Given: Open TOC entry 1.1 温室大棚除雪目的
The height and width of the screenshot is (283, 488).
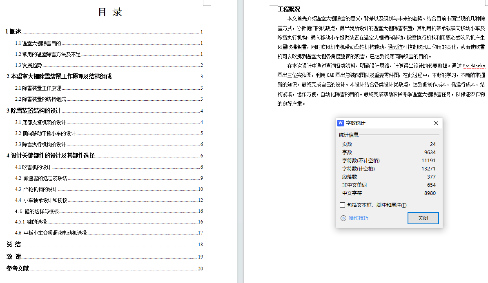Looking at the screenshot, I should (38, 43).
